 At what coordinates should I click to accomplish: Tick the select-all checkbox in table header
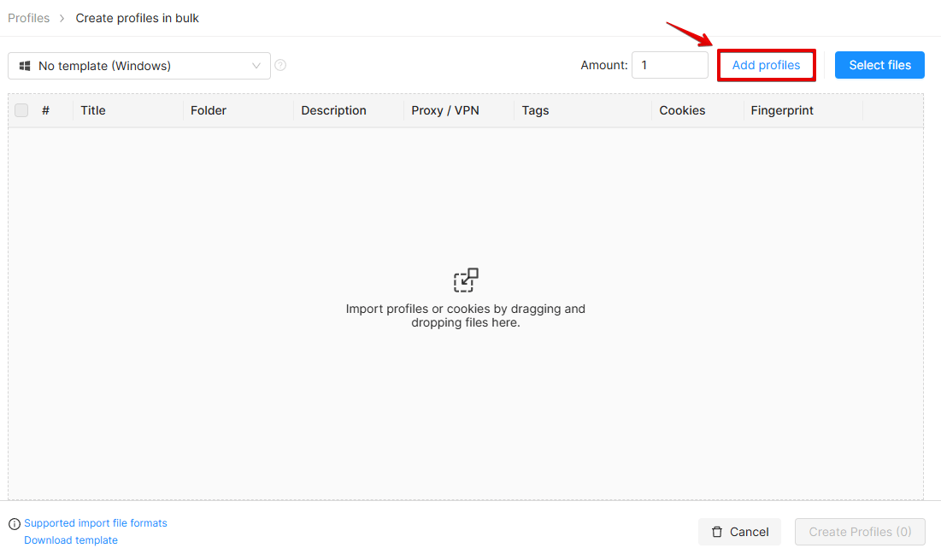[21, 110]
